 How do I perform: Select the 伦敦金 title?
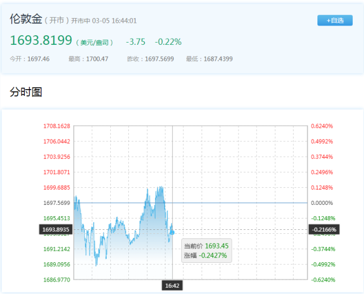(x=26, y=19)
